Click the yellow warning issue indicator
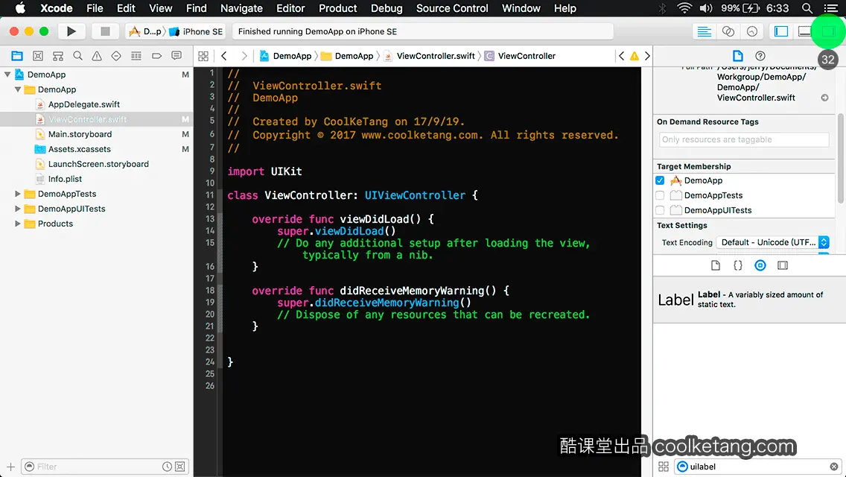 634,56
